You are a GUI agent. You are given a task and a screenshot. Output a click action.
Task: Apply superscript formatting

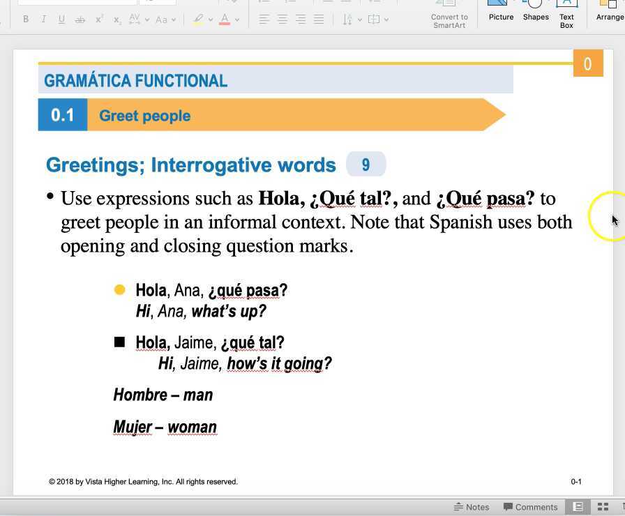tap(99, 20)
